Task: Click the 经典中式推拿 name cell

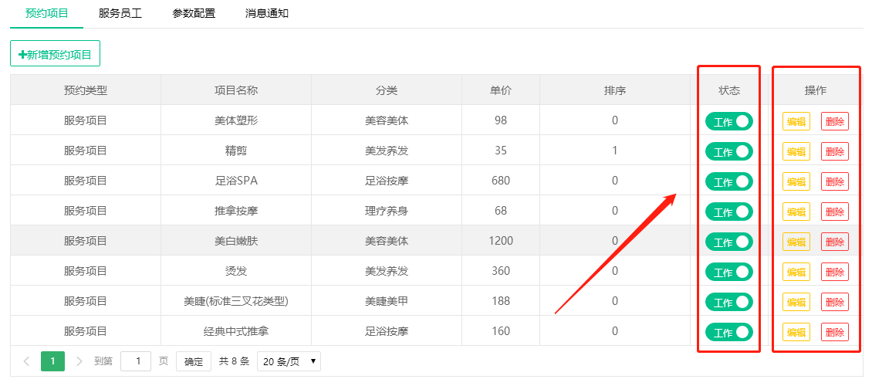Action: (236, 330)
